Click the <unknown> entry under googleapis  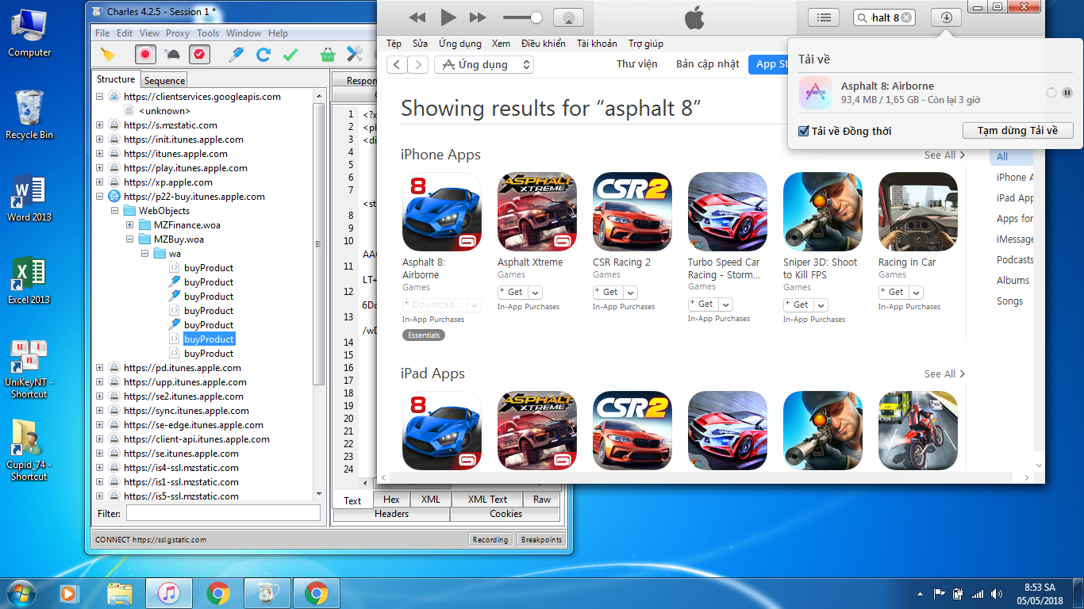[x=163, y=111]
